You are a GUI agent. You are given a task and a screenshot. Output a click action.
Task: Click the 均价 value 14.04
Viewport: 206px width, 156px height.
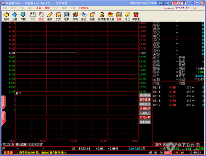(200, 69)
